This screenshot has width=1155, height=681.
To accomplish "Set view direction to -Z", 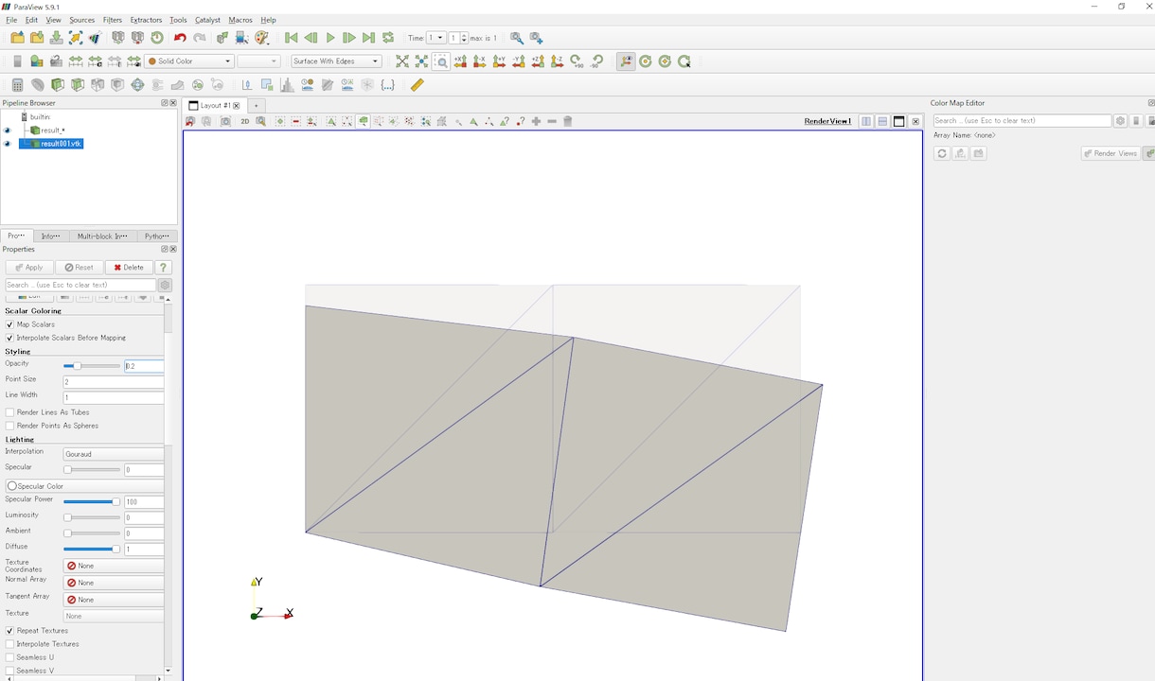I will point(557,61).
